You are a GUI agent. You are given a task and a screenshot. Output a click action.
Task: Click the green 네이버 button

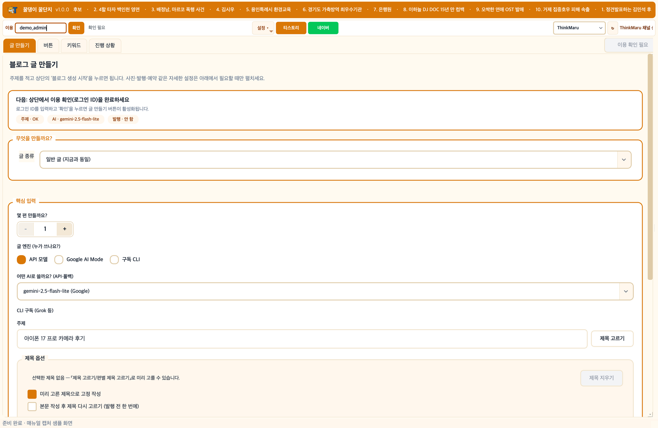tap(323, 28)
